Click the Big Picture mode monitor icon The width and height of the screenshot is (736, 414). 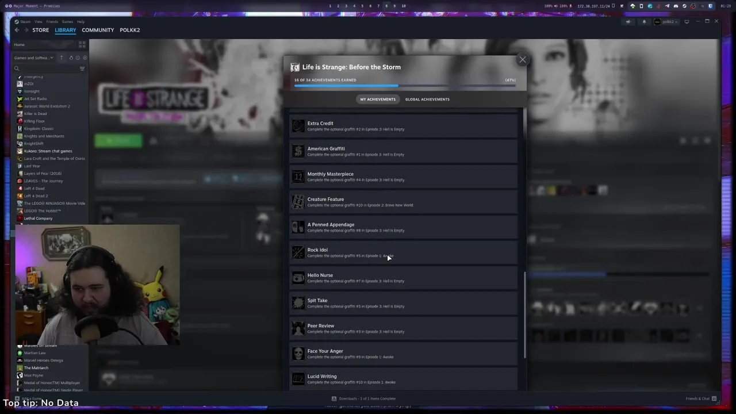[687, 22]
